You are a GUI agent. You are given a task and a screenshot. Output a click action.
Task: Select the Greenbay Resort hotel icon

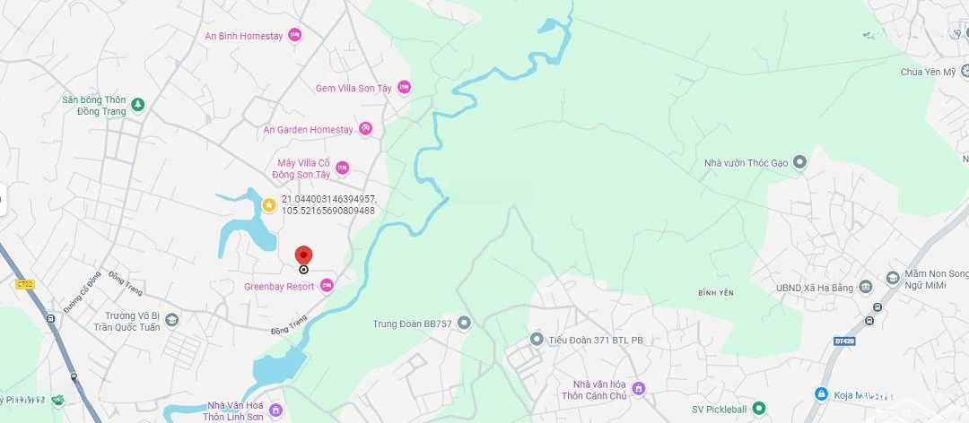327,285
